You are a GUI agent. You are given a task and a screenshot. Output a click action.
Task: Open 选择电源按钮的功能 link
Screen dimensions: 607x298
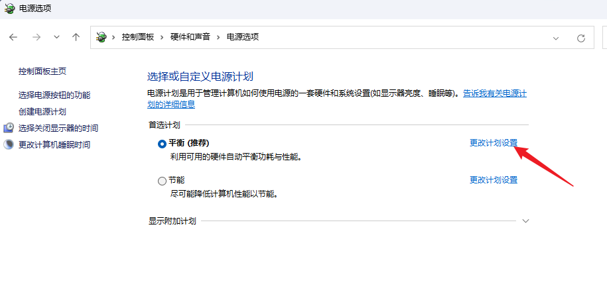pos(54,95)
